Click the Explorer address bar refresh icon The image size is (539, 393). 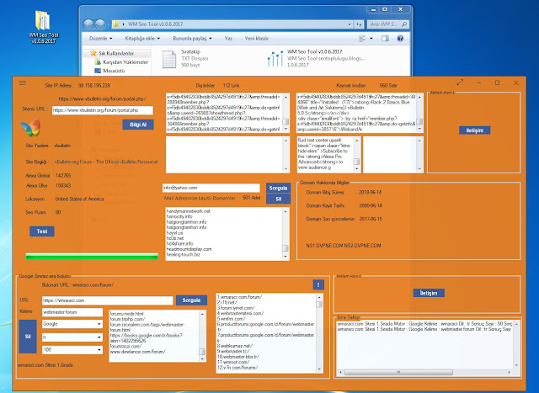click(x=359, y=24)
